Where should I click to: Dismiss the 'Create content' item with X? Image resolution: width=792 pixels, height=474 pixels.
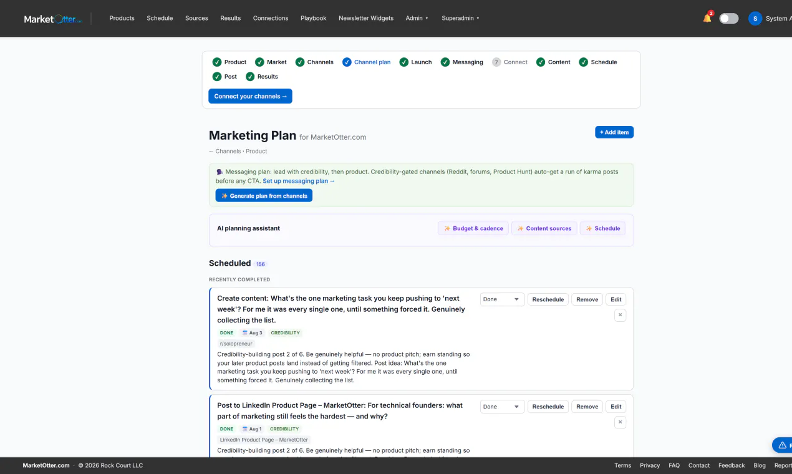coord(620,315)
